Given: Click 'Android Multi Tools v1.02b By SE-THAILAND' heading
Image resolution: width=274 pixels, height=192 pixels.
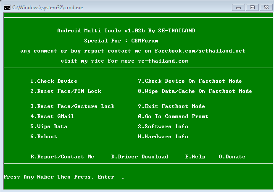Looking at the screenshot, I should (126, 31).
